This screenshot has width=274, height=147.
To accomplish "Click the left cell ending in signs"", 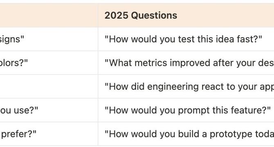I will [49, 39].
